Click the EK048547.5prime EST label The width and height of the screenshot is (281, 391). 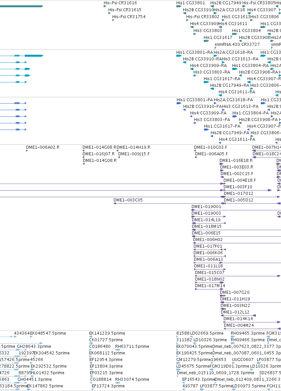click(x=48, y=333)
